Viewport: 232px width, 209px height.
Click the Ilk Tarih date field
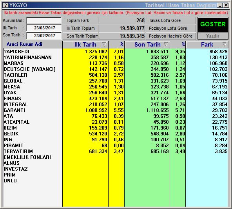tap(44, 28)
